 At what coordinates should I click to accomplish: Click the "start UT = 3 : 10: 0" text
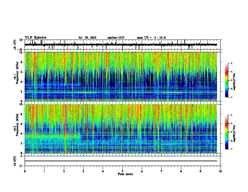[151, 38]
